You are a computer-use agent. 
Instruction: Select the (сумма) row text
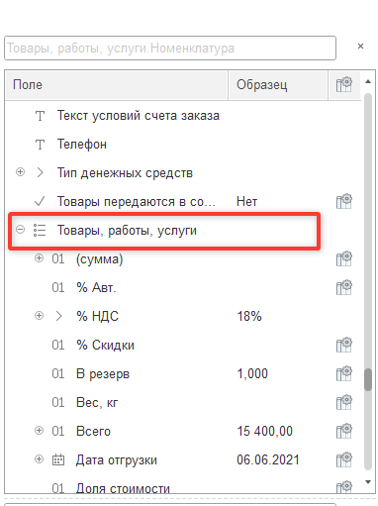click(100, 259)
